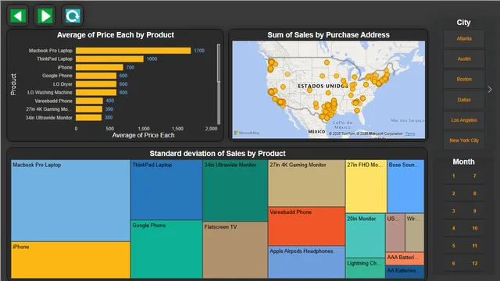
Task: Click Bose Sound treemap tile
Action: coord(405,187)
